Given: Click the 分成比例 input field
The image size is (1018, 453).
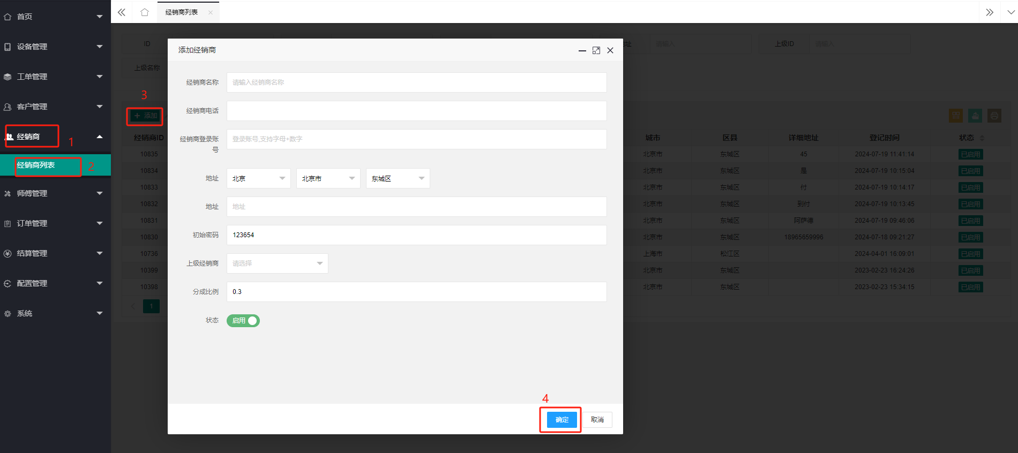Looking at the screenshot, I should click(417, 292).
